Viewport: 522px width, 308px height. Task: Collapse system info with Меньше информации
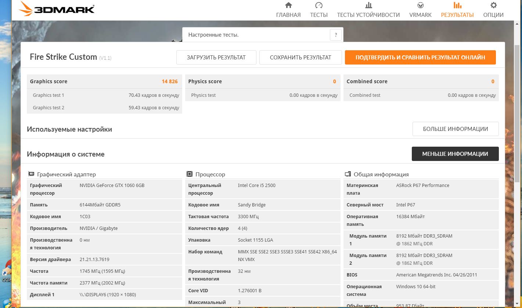pyautogui.click(x=455, y=154)
